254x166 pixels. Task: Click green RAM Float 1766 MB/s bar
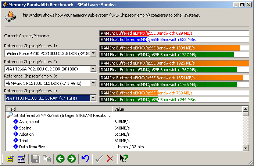pos(174,84)
